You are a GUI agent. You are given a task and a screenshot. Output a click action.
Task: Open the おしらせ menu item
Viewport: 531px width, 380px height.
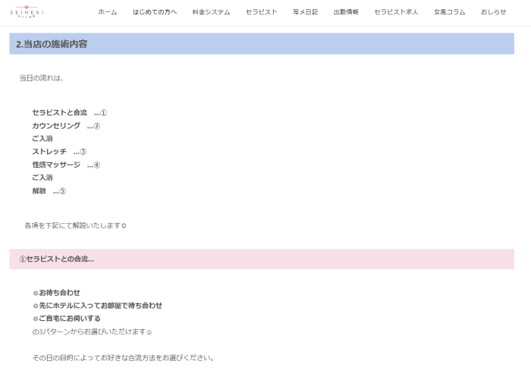[493, 13]
